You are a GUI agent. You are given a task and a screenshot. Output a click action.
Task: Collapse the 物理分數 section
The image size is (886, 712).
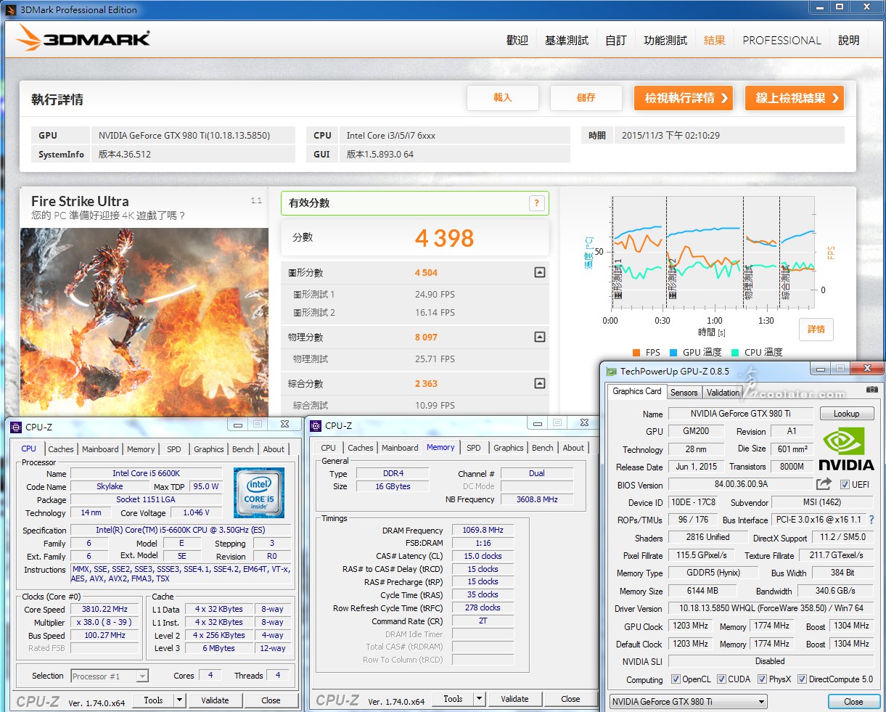click(539, 337)
